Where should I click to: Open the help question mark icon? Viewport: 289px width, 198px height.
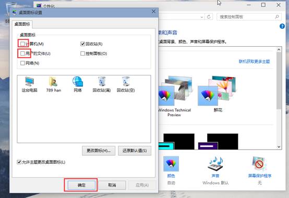pyautogui.click(x=282, y=27)
